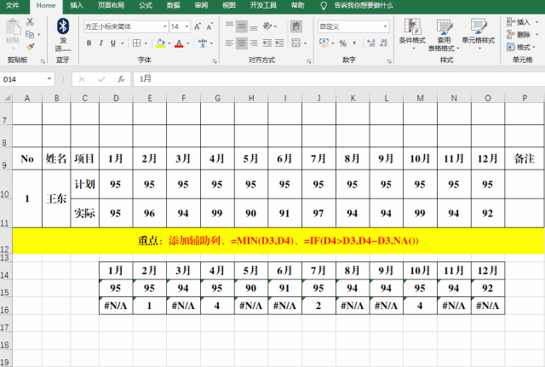
Task: Toggle Underline formatting
Action: click(113, 43)
